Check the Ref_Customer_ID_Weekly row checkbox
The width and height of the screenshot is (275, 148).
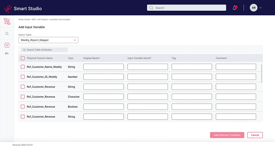coord(23,77)
